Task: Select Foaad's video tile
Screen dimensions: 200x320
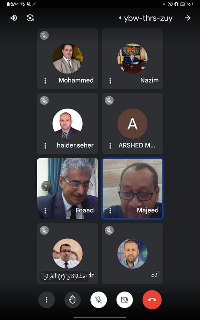Action: point(68,189)
